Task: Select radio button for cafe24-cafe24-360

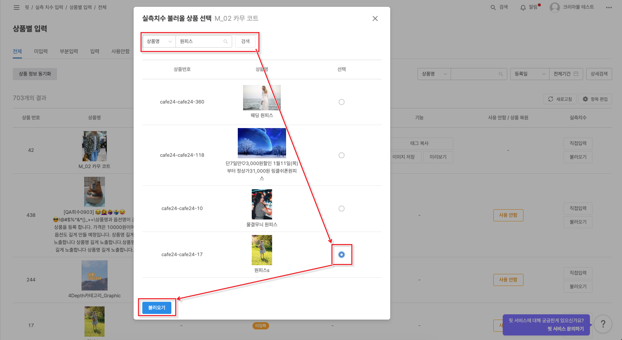Action: (x=341, y=102)
